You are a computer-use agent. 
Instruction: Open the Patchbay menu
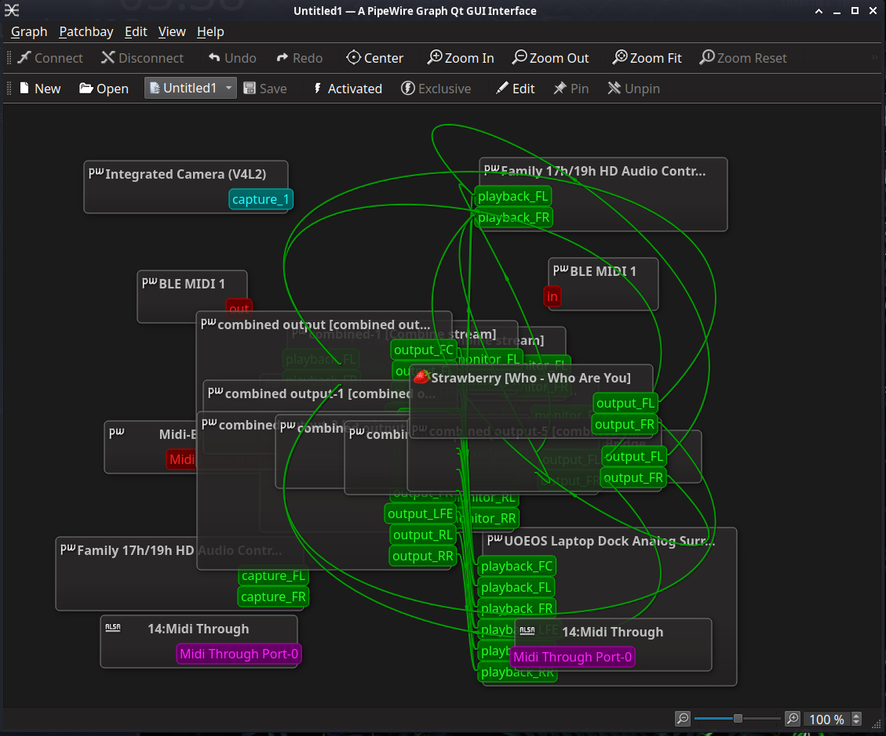pyautogui.click(x=86, y=31)
